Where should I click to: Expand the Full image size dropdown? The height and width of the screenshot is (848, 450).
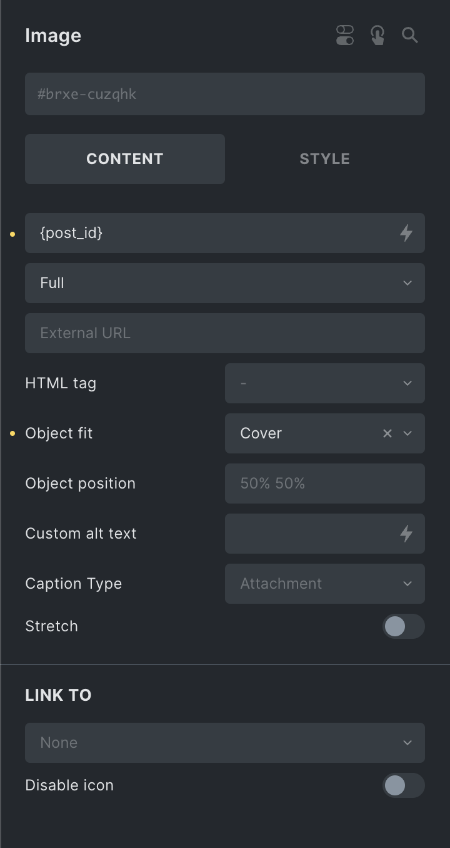[x=225, y=283]
